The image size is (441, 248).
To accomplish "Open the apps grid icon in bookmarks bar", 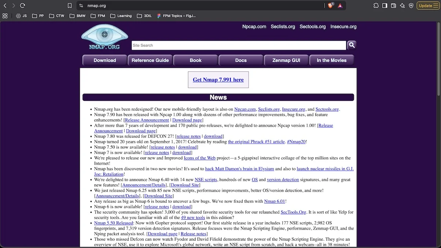I will click(5, 16).
